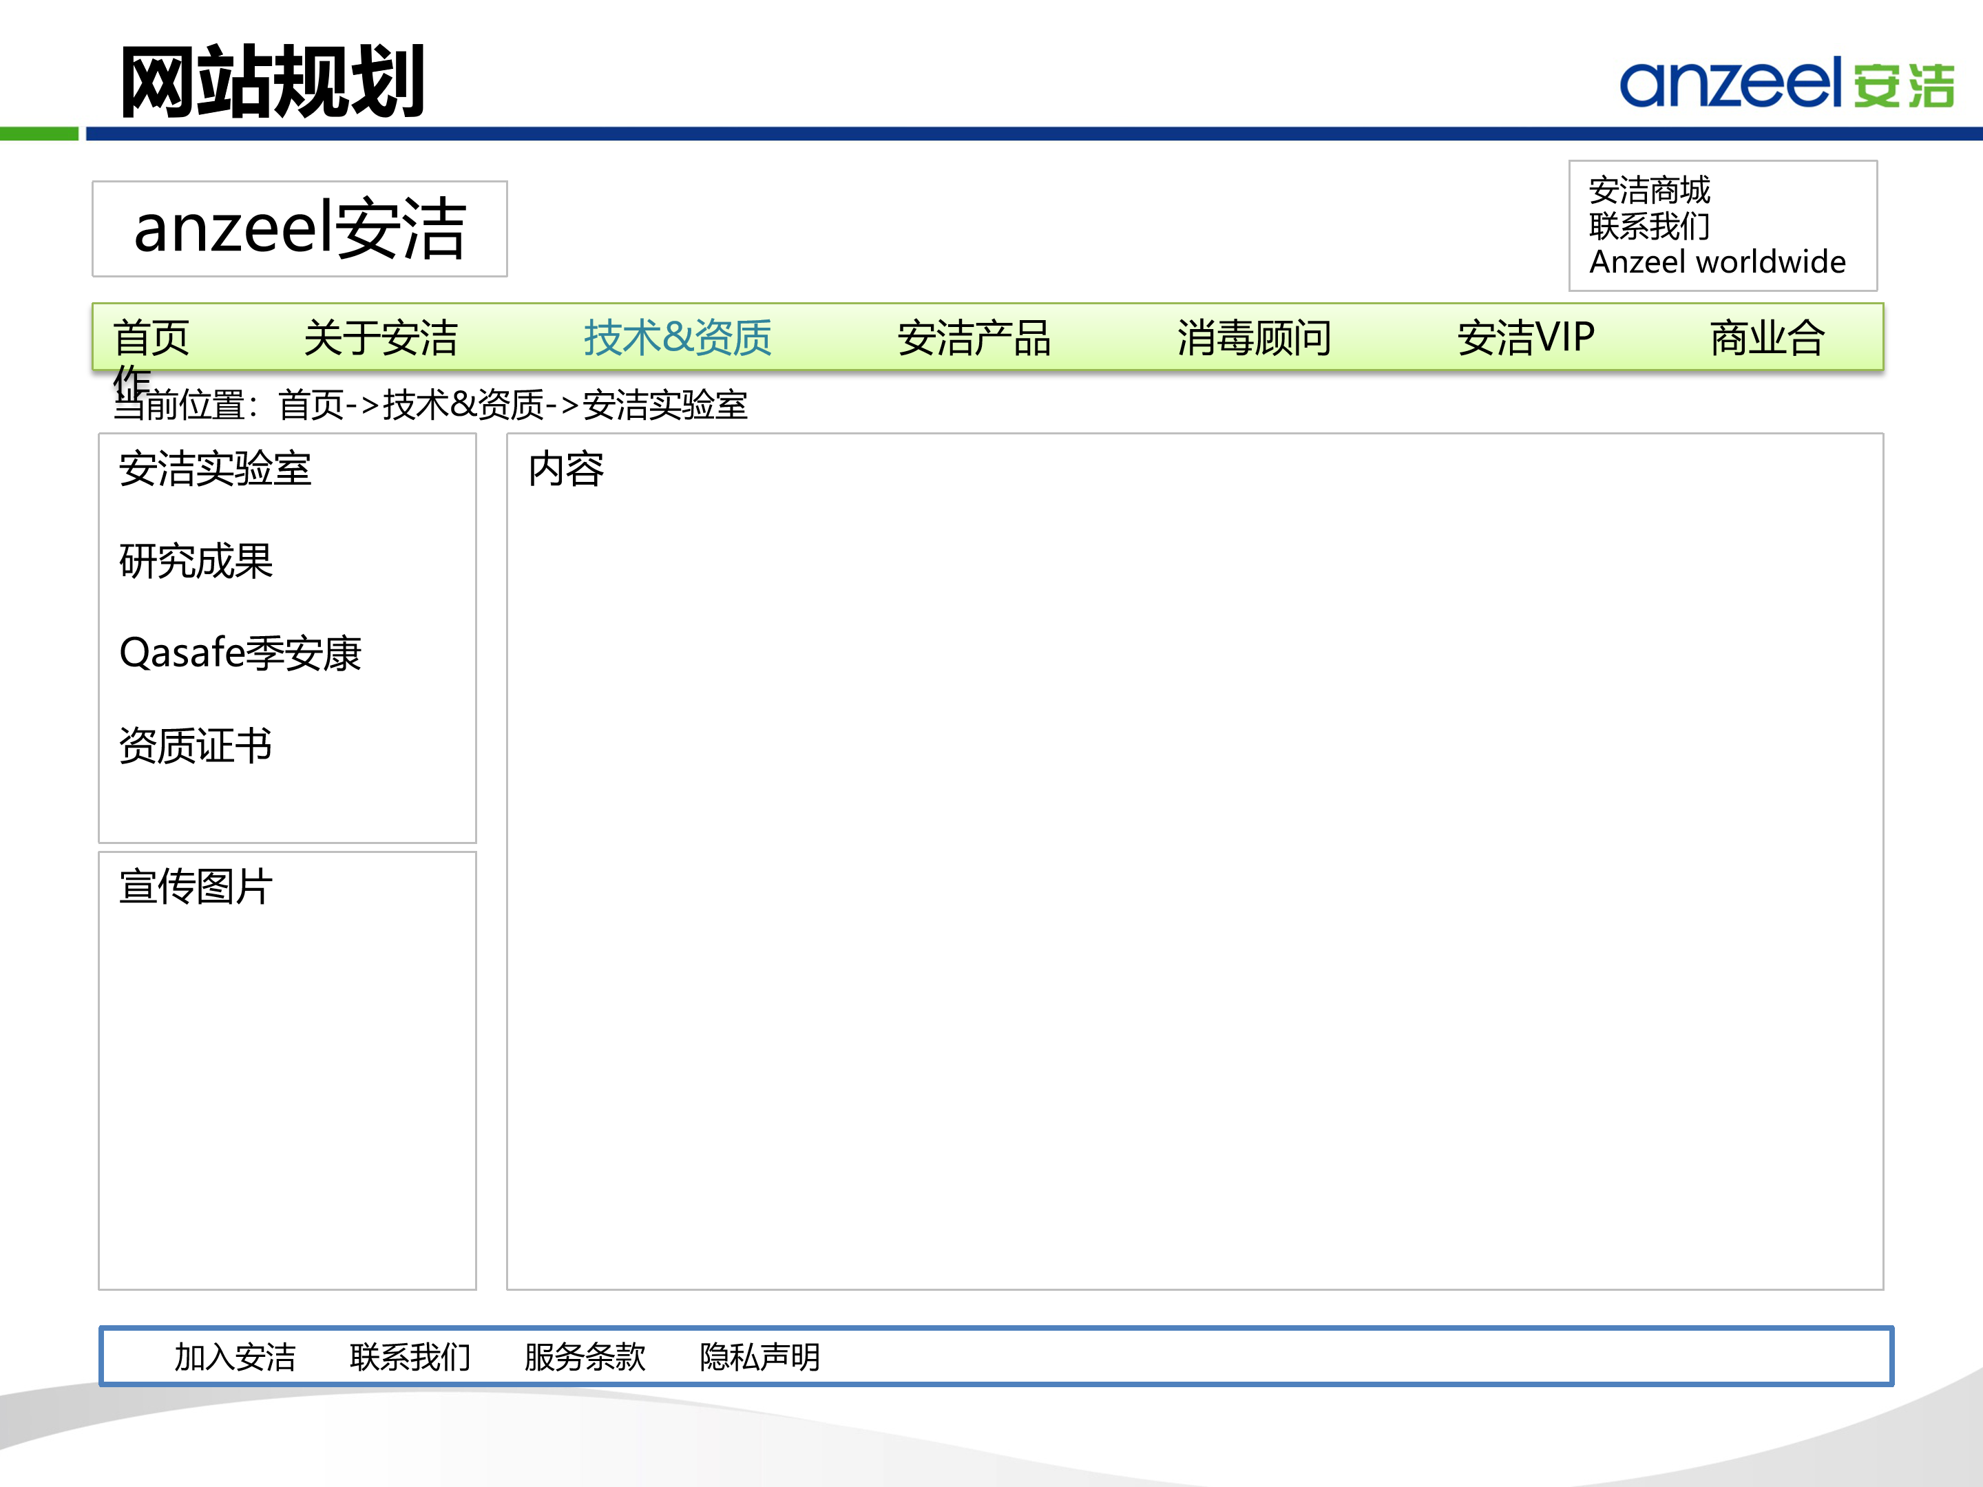Open the 安洁VIP nav item
The width and height of the screenshot is (1983, 1487).
[x=1524, y=339]
